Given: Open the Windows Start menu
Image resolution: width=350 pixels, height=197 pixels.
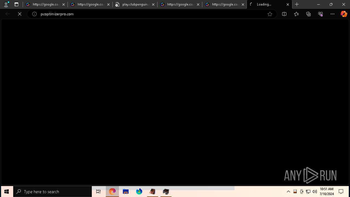Looking at the screenshot, I should tap(7, 192).
